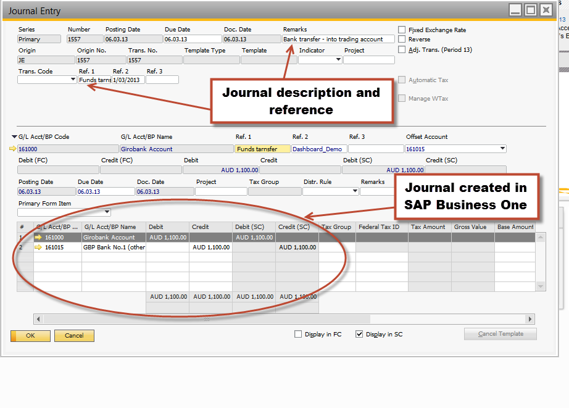Uncheck Display in SC option

click(x=360, y=335)
